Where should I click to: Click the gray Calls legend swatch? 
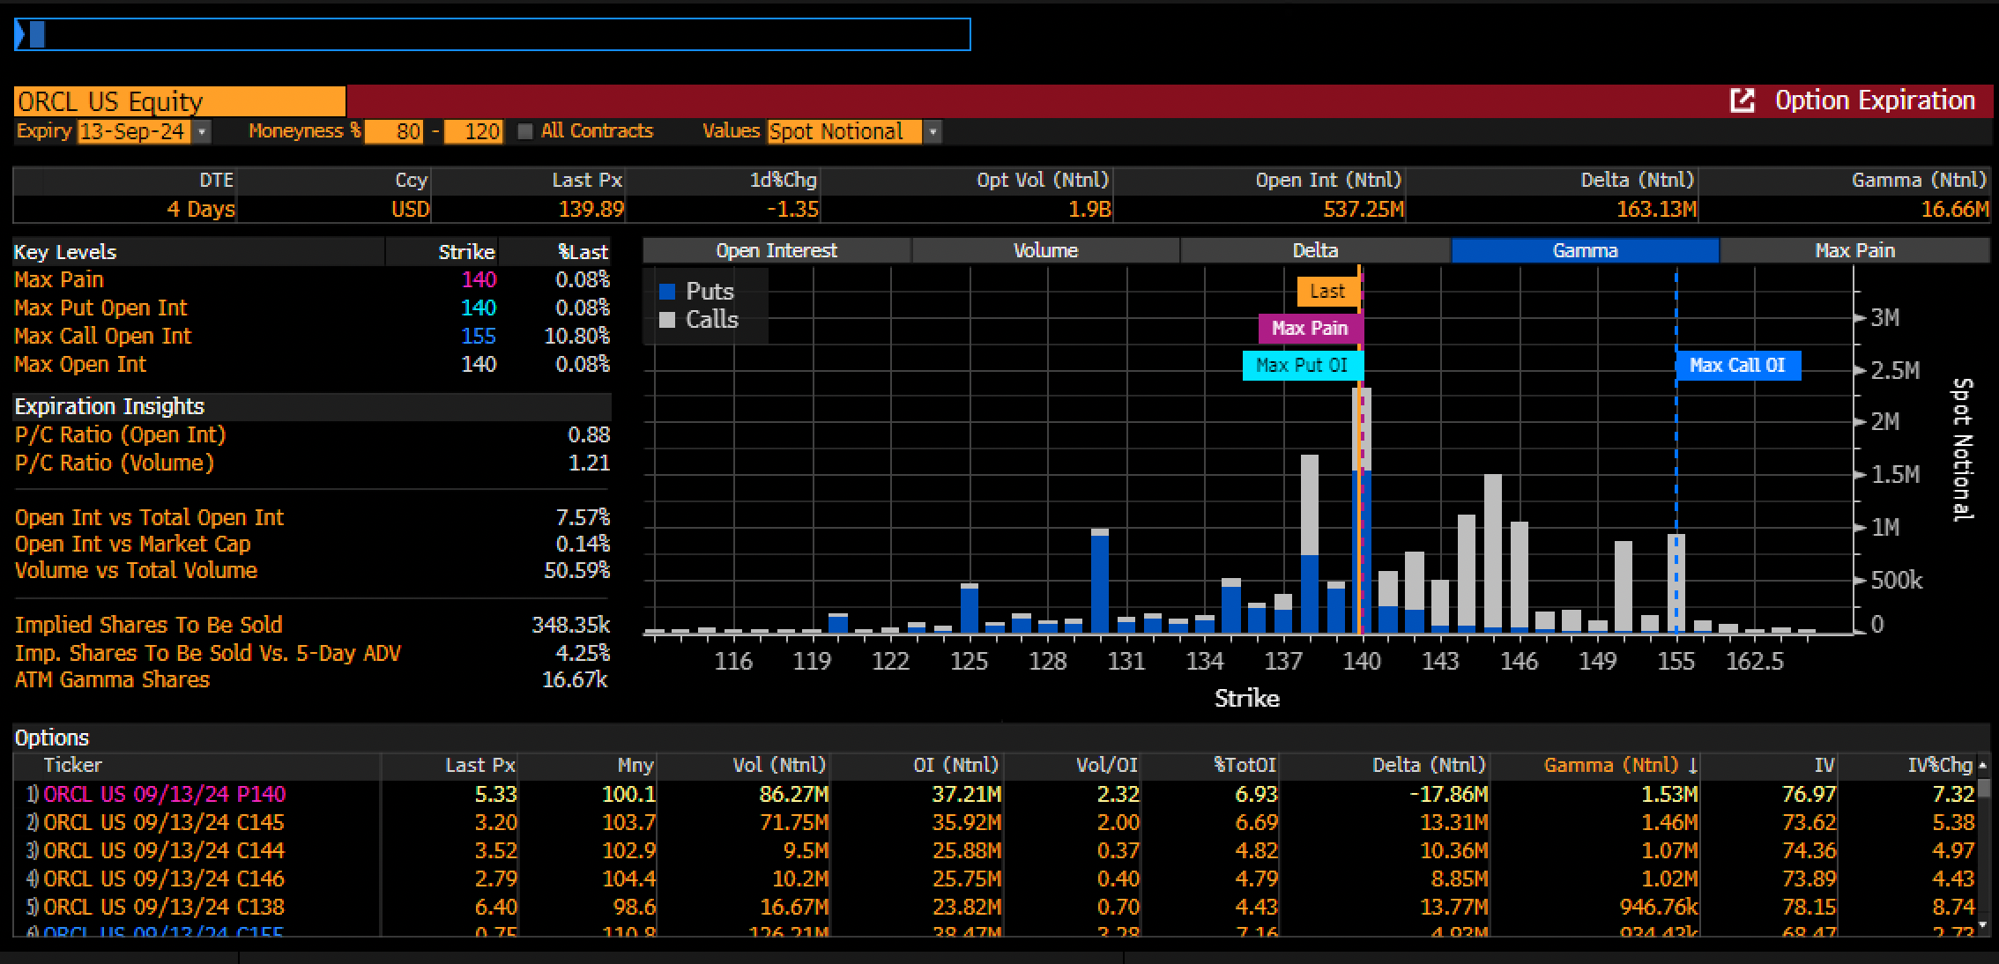667,320
